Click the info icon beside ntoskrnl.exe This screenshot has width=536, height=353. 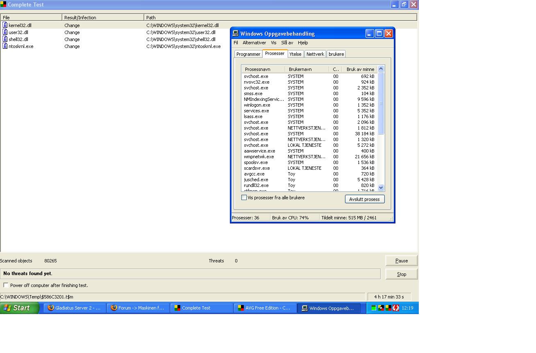(5, 46)
